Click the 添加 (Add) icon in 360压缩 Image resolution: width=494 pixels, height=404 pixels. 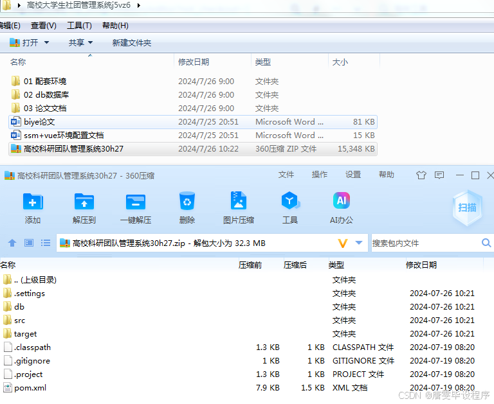coord(33,202)
